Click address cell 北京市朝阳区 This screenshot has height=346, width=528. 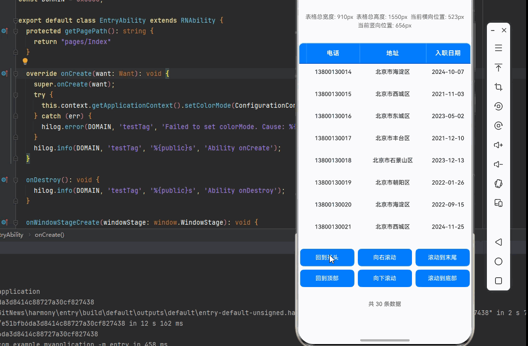tap(393, 183)
